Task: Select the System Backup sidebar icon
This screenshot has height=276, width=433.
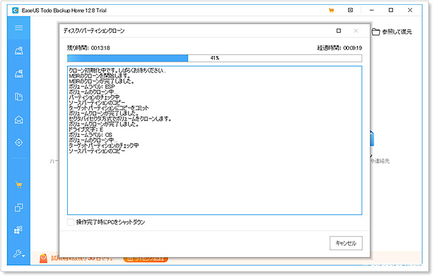Action: point(19,74)
